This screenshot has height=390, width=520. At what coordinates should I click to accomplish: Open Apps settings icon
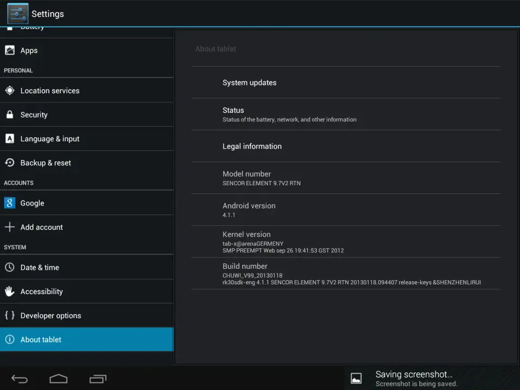click(x=10, y=50)
